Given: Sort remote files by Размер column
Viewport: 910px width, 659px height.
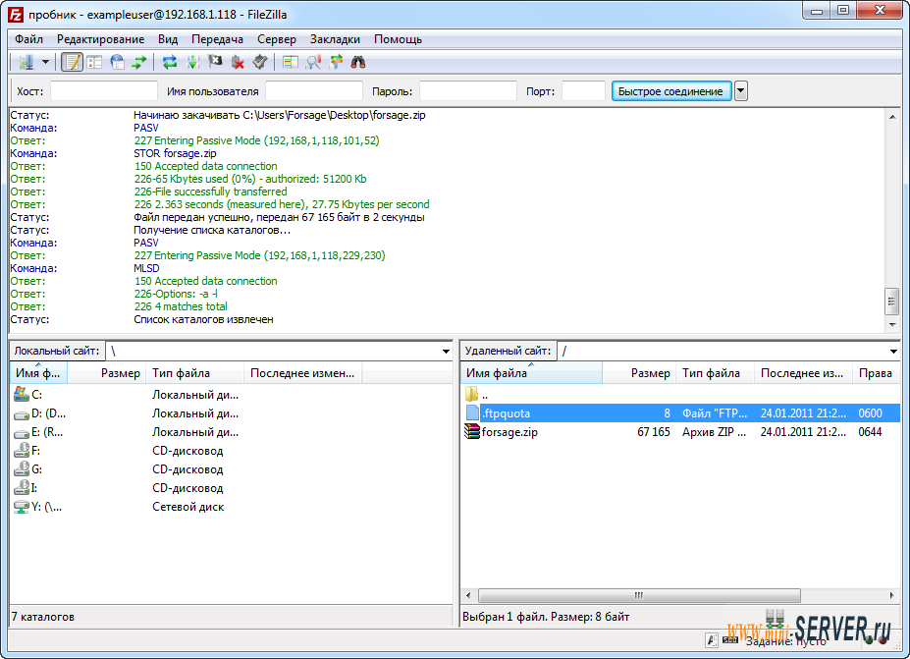Looking at the screenshot, I should pos(638,373).
